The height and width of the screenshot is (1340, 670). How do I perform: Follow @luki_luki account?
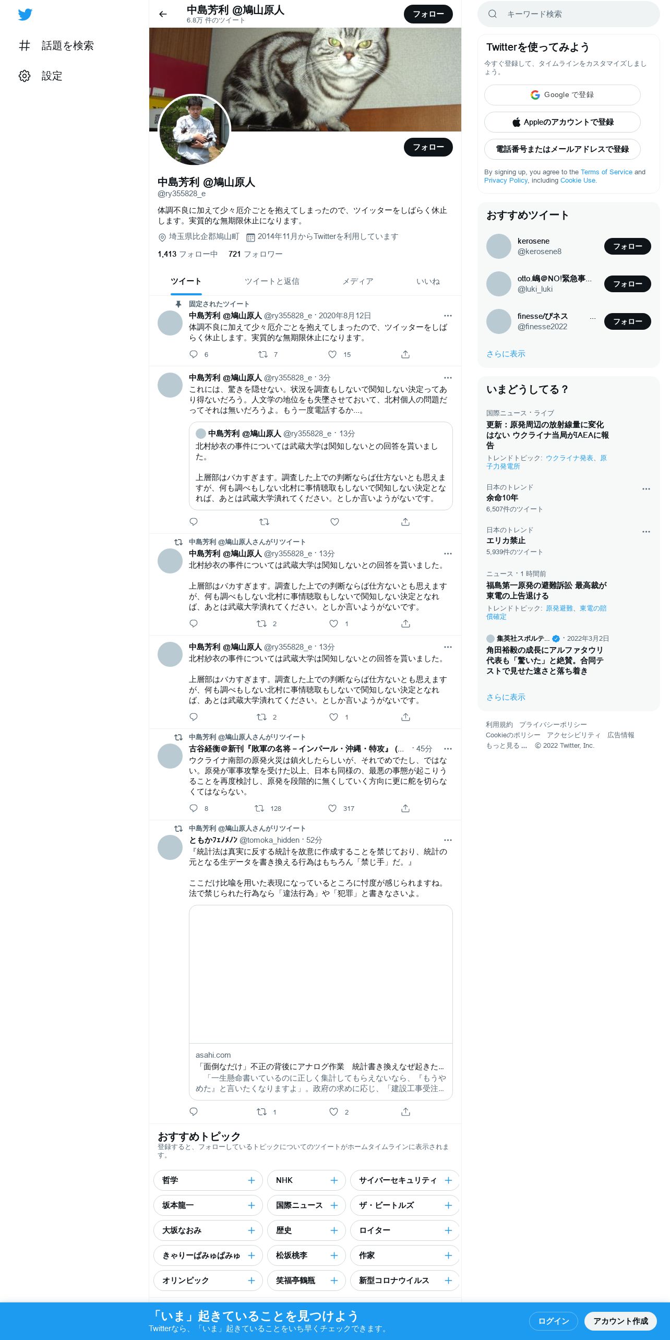pyautogui.click(x=627, y=284)
